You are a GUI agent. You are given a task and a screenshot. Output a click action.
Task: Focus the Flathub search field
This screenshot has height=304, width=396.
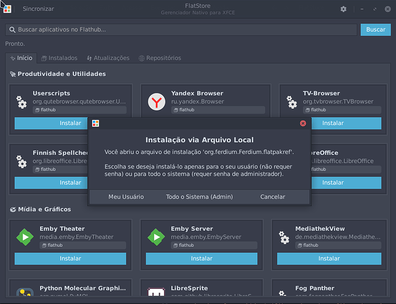click(181, 30)
